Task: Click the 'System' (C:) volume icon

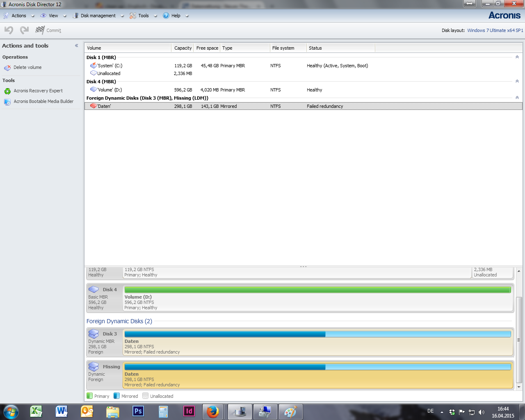Action: click(93, 66)
